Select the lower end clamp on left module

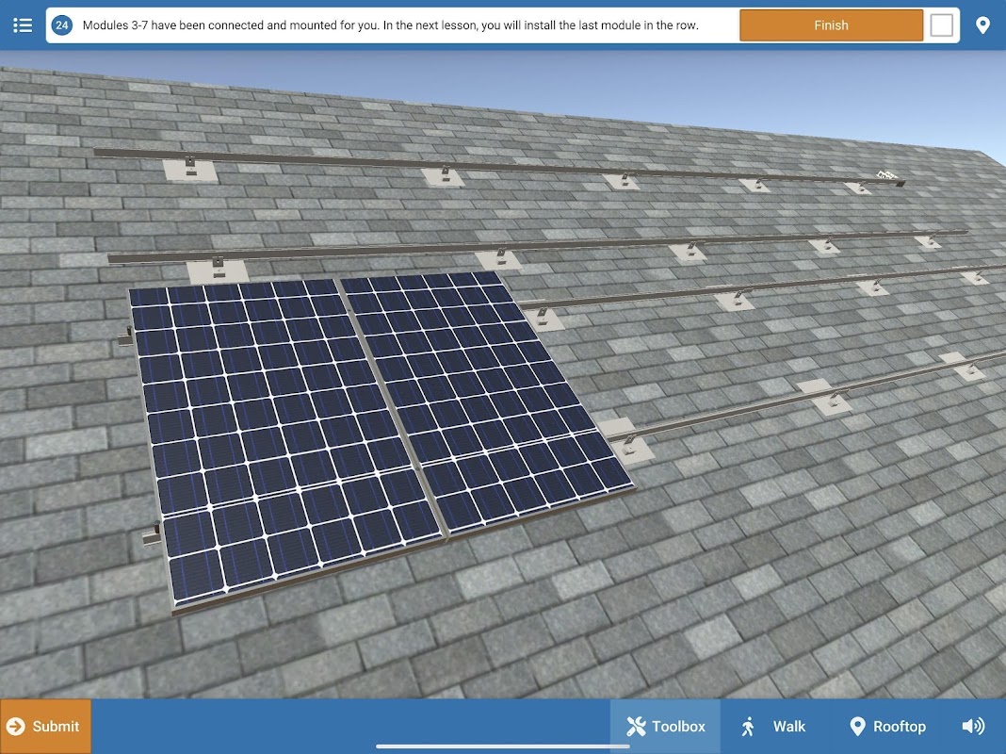(x=152, y=533)
